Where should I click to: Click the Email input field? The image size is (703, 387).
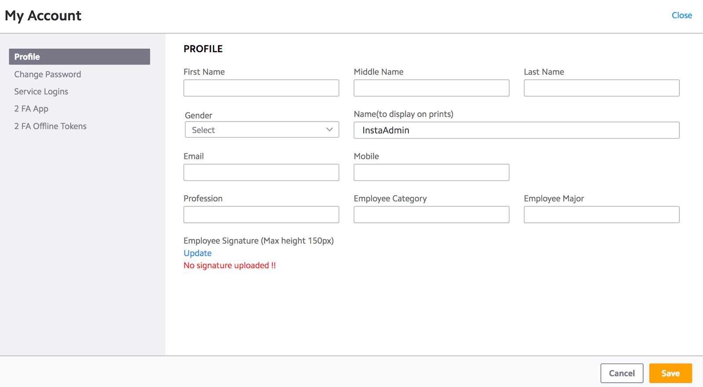[x=261, y=172]
